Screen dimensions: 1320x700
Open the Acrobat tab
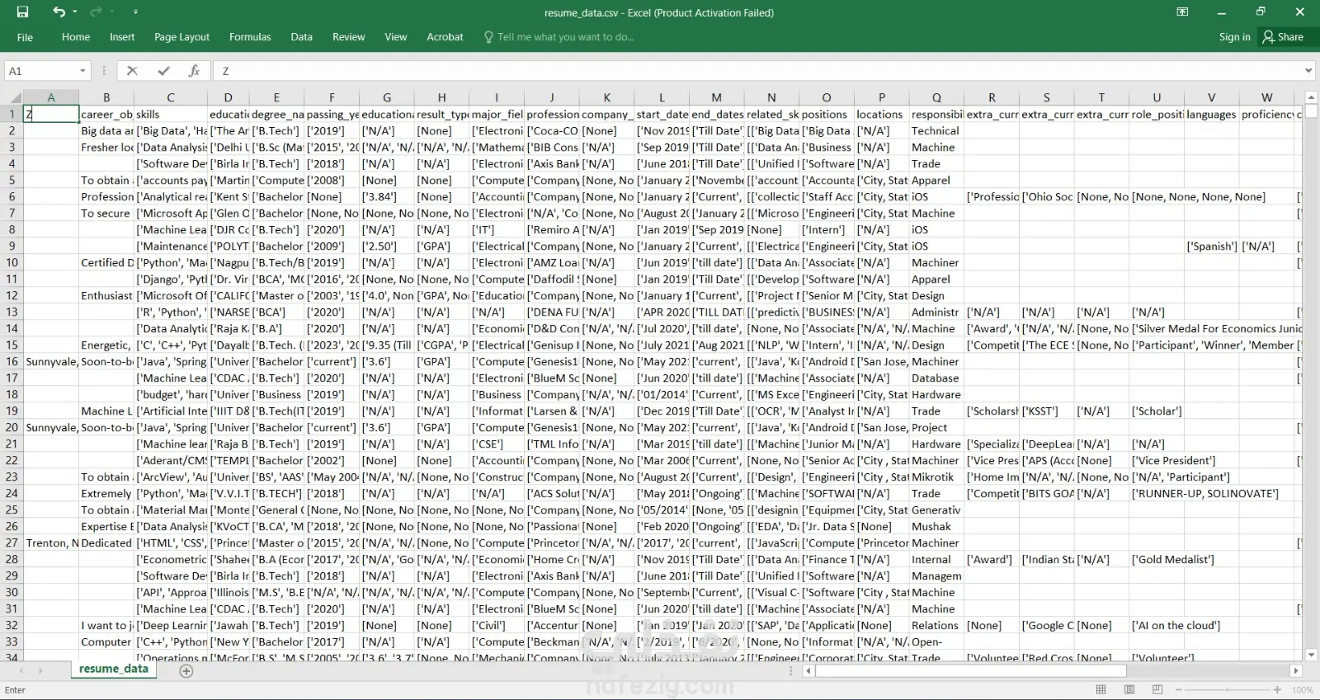tap(445, 37)
